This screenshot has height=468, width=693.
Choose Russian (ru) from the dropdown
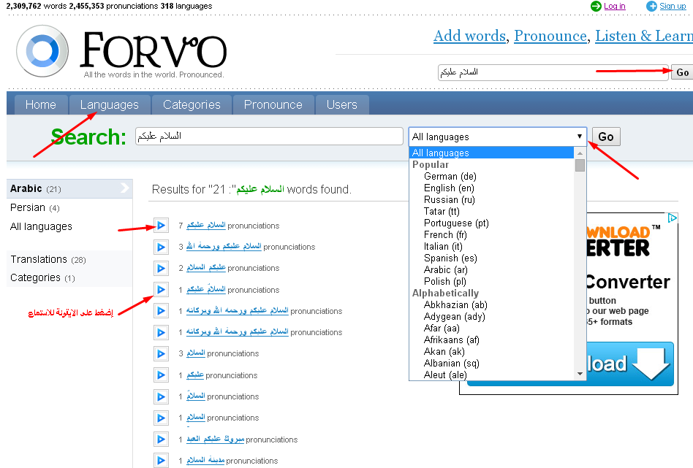[449, 199]
